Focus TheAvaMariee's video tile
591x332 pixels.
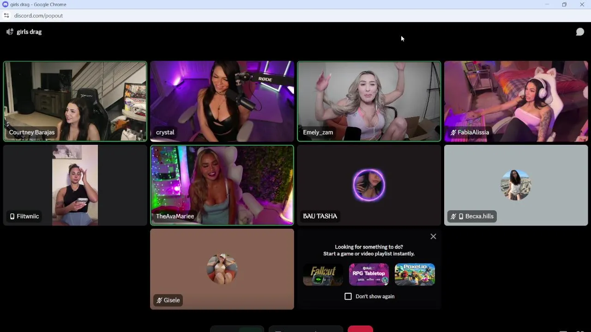[x=222, y=185]
